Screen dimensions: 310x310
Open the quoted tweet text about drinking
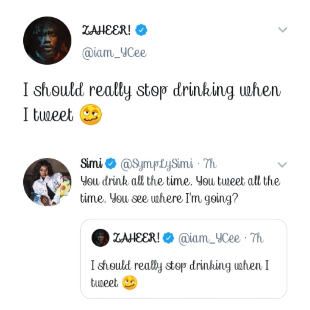(180, 266)
